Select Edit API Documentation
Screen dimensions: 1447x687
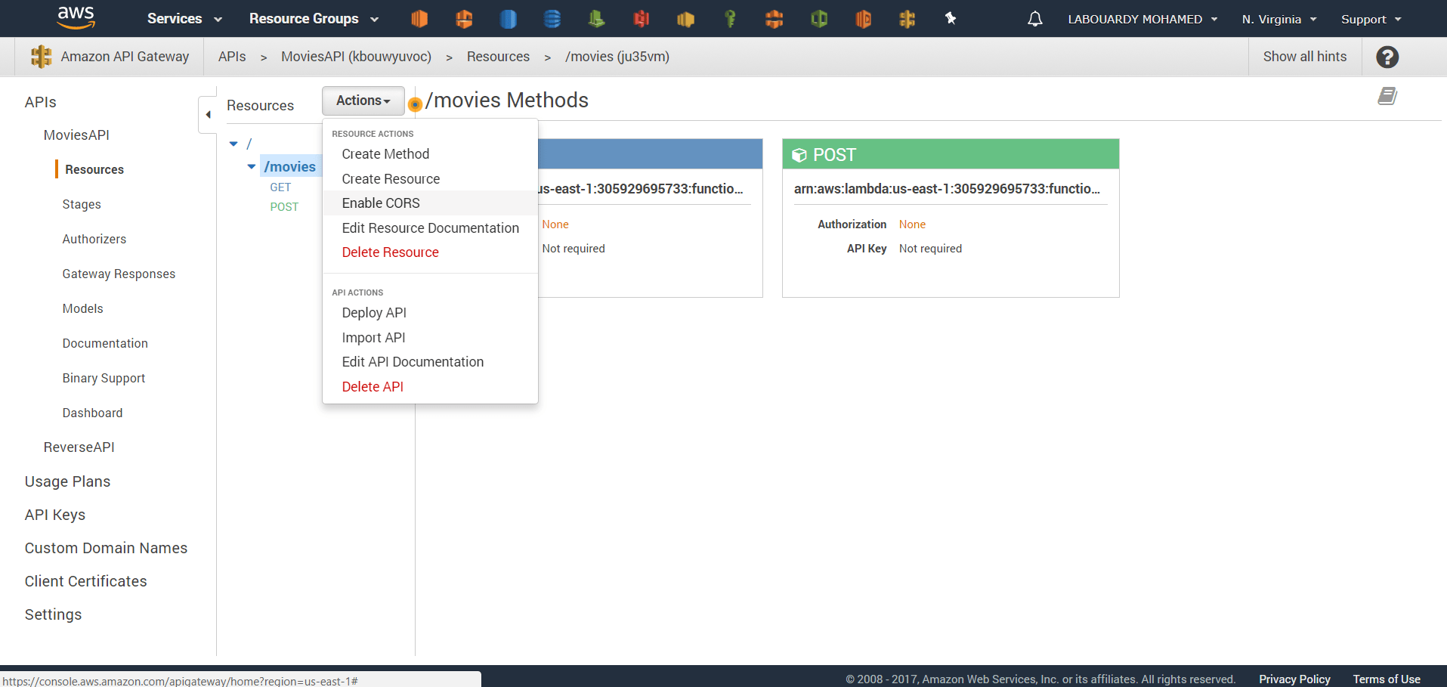[413, 362]
